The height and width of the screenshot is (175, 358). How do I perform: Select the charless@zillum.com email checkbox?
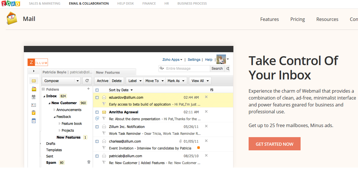[97, 141]
